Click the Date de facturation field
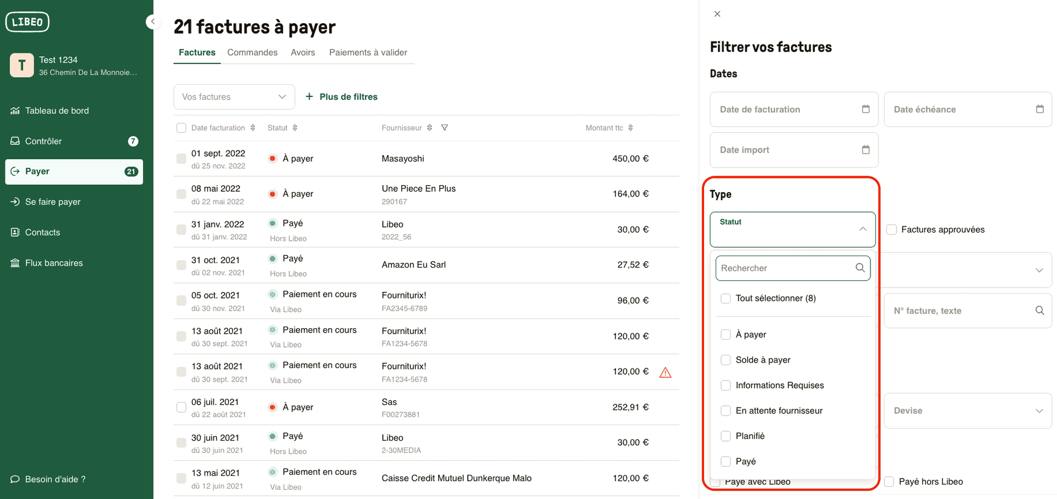The width and height of the screenshot is (1057, 499). pos(794,109)
